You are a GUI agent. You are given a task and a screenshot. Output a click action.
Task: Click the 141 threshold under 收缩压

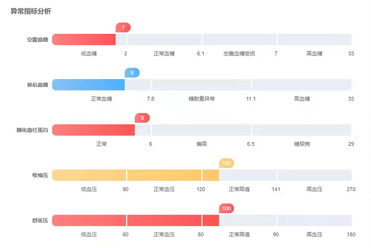[276, 189]
